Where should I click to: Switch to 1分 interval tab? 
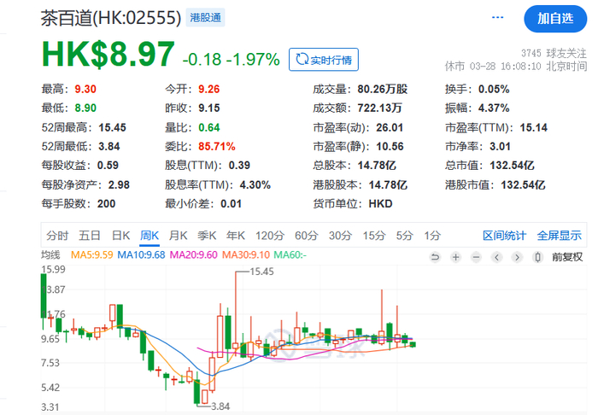click(x=432, y=236)
